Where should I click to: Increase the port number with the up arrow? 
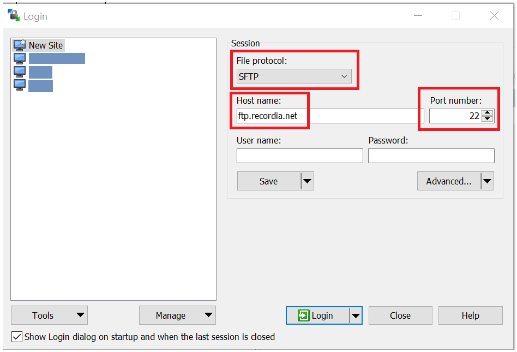pyautogui.click(x=488, y=112)
